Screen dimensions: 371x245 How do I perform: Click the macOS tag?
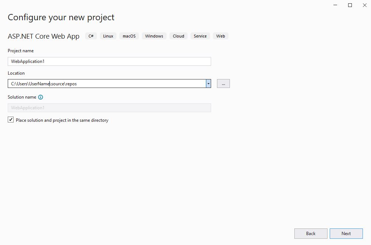(x=129, y=36)
